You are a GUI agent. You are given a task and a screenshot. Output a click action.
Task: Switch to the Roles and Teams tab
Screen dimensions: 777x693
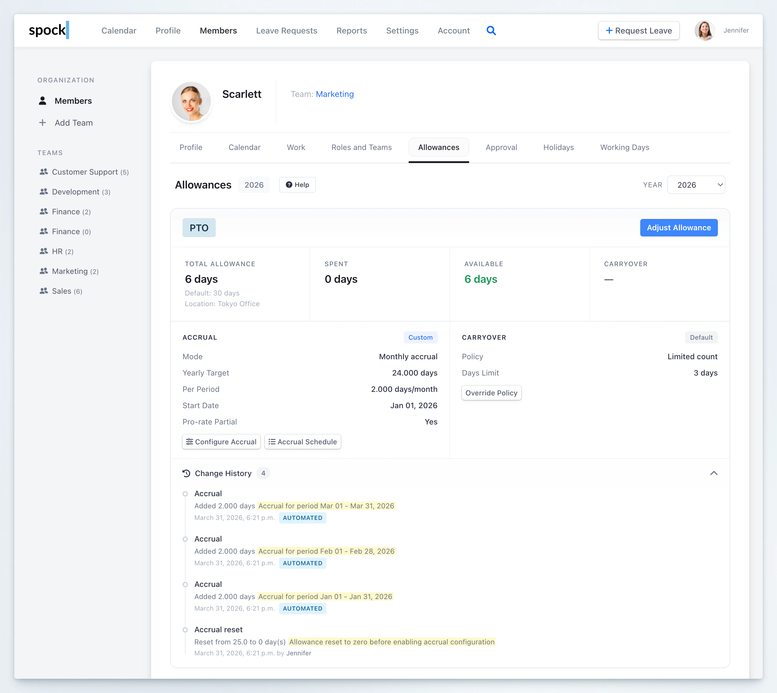click(x=361, y=147)
